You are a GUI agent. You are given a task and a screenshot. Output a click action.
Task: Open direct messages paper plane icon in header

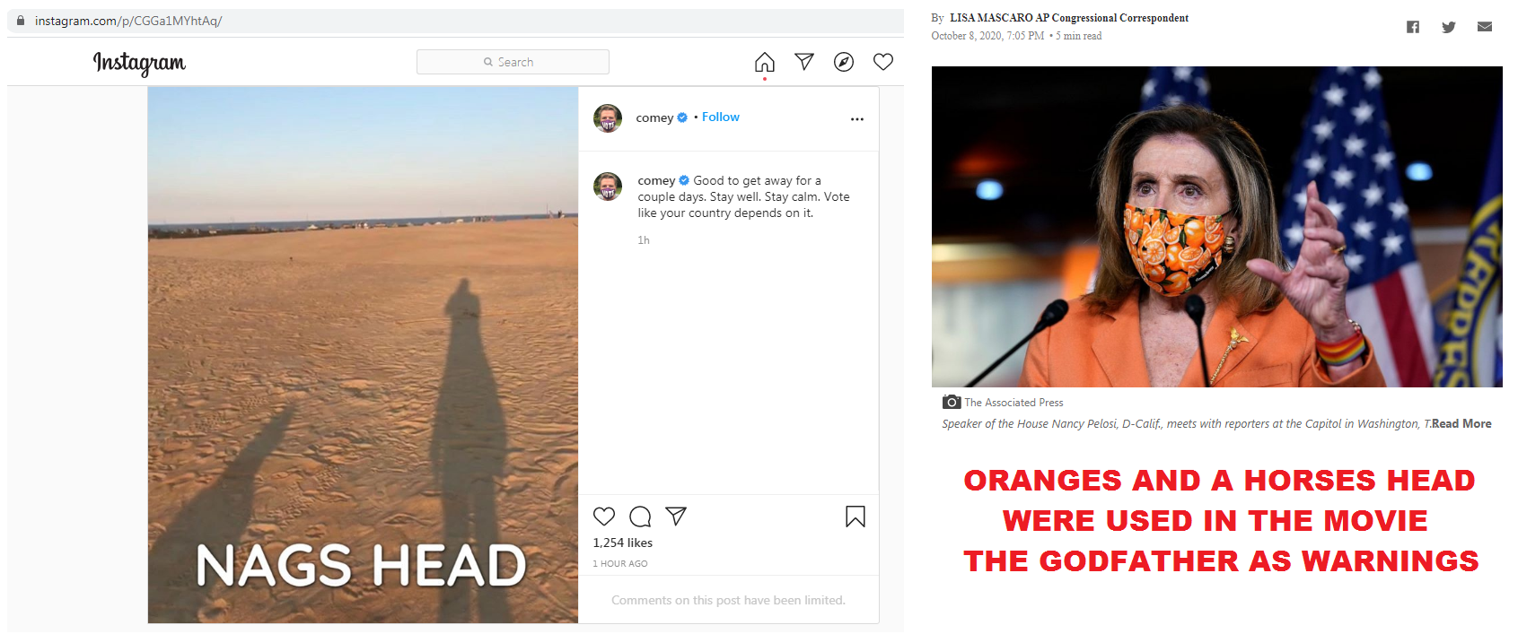pyautogui.click(x=804, y=61)
